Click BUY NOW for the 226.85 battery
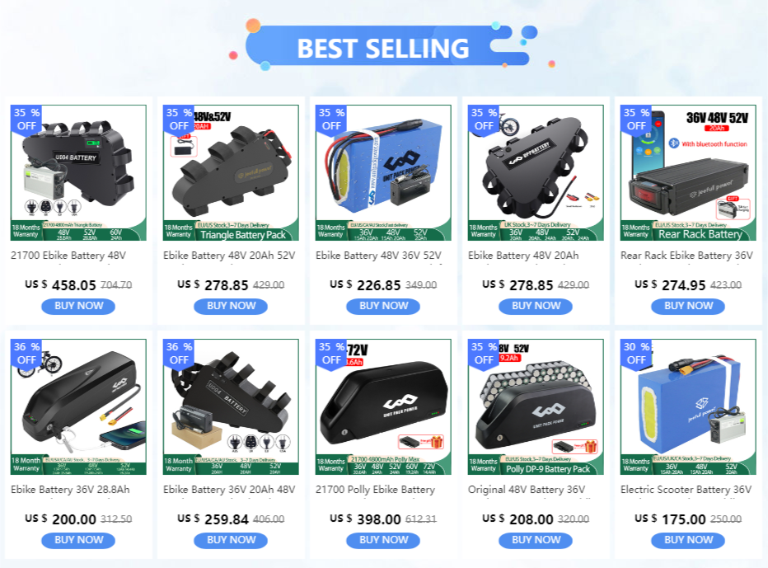Image resolution: width=768 pixels, height=568 pixels. [x=383, y=306]
